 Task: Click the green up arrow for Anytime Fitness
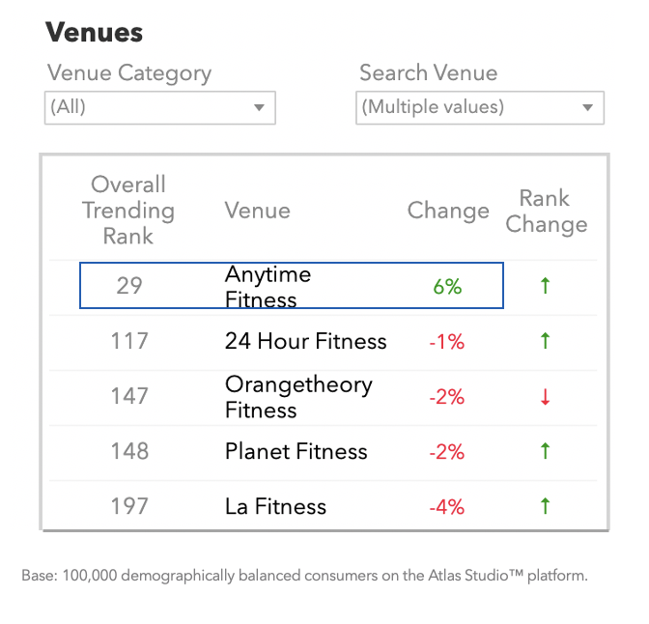click(545, 286)
